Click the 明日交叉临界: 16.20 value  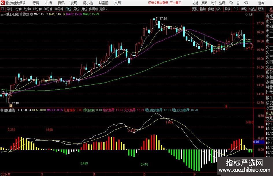click(185, 110)
